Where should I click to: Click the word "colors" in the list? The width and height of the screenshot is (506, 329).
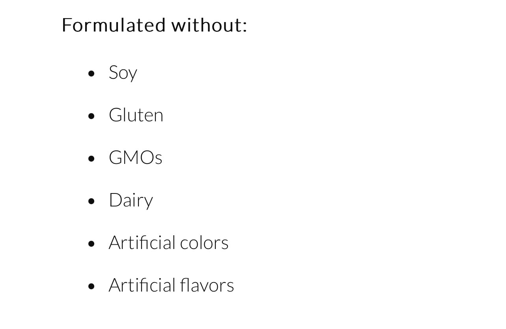(204, 242)
